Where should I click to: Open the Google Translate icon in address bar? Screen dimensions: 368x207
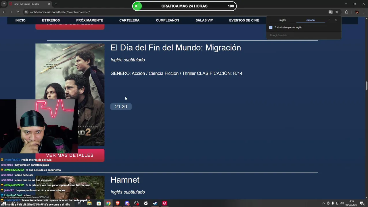(331, 12)
